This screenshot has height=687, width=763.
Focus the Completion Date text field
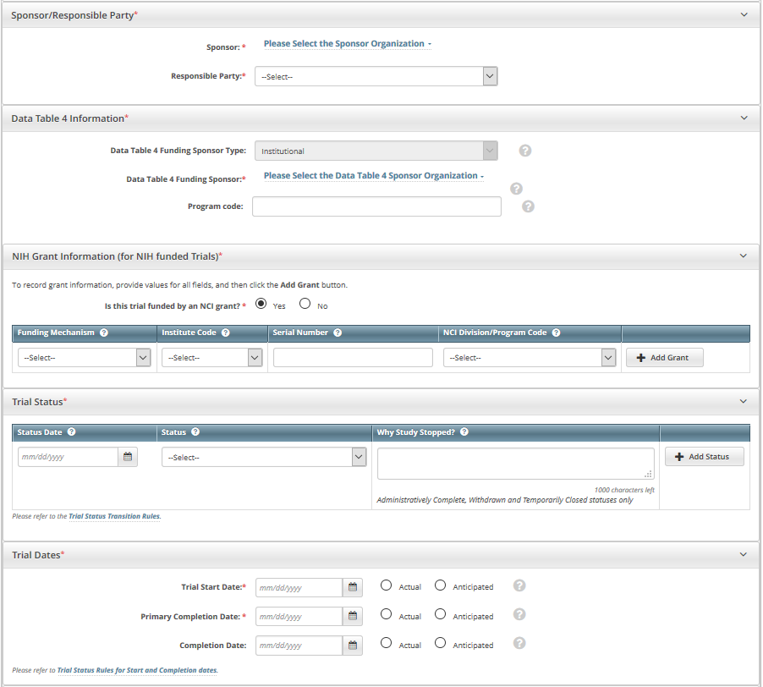point(299,646)
